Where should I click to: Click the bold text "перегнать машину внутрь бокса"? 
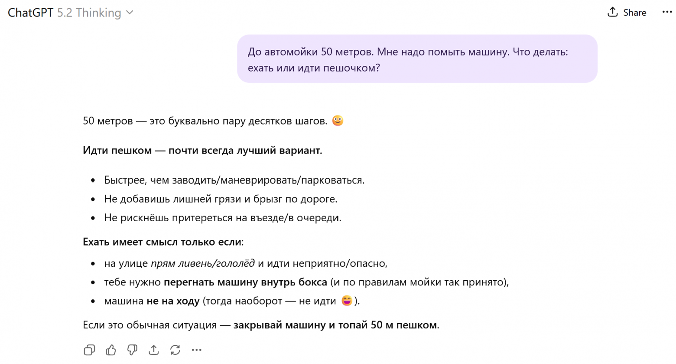click(x=245, y=282)
